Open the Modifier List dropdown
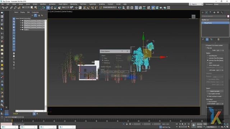The width and height of the screenshot is (230, 129). click(215, 20)
